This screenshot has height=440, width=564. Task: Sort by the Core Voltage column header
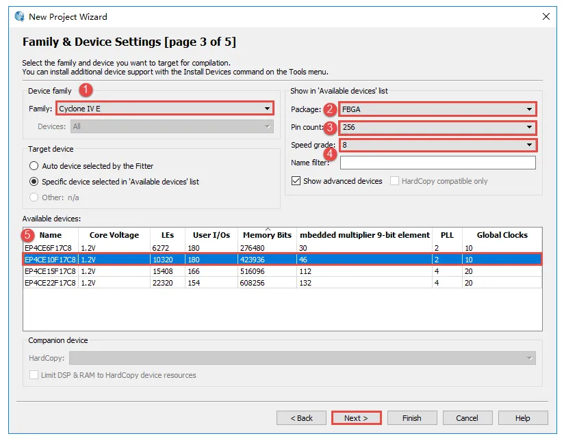tap(114, 235)
